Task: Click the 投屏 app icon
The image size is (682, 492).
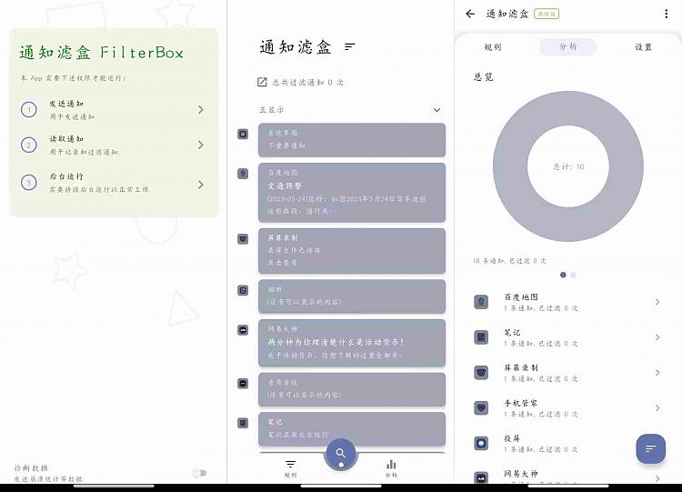Action: pos(481,443)
